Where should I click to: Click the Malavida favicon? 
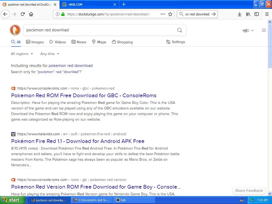coord(13,134)
